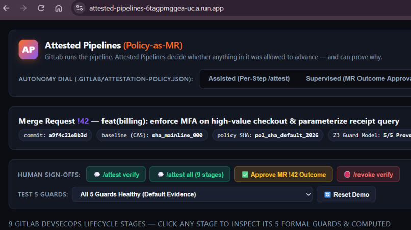Open the Test 5 Guards dropdown
Image resolution: width=411 pixels, height=230 pixels.
pos(192,194)
